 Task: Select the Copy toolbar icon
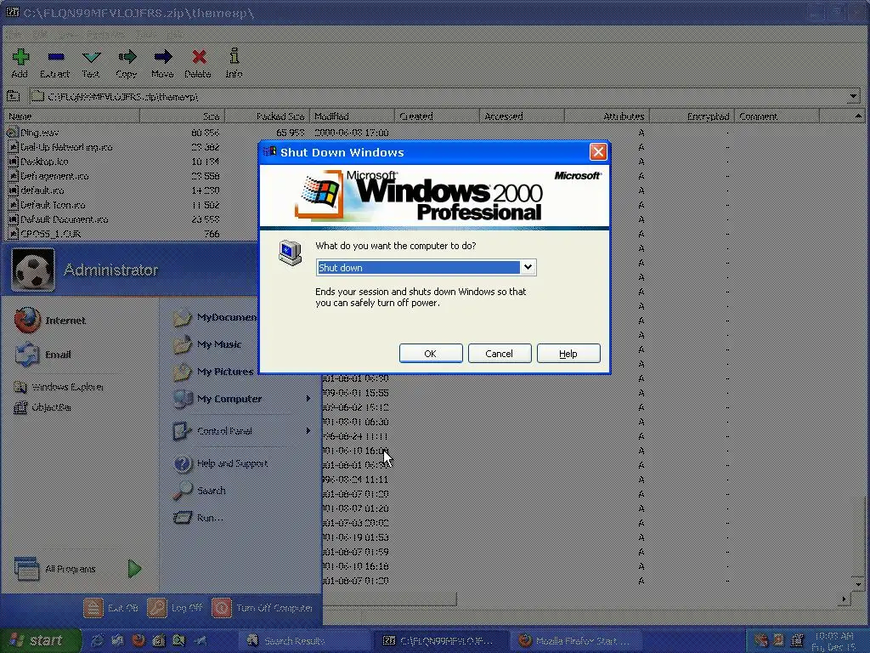[127, 63]
